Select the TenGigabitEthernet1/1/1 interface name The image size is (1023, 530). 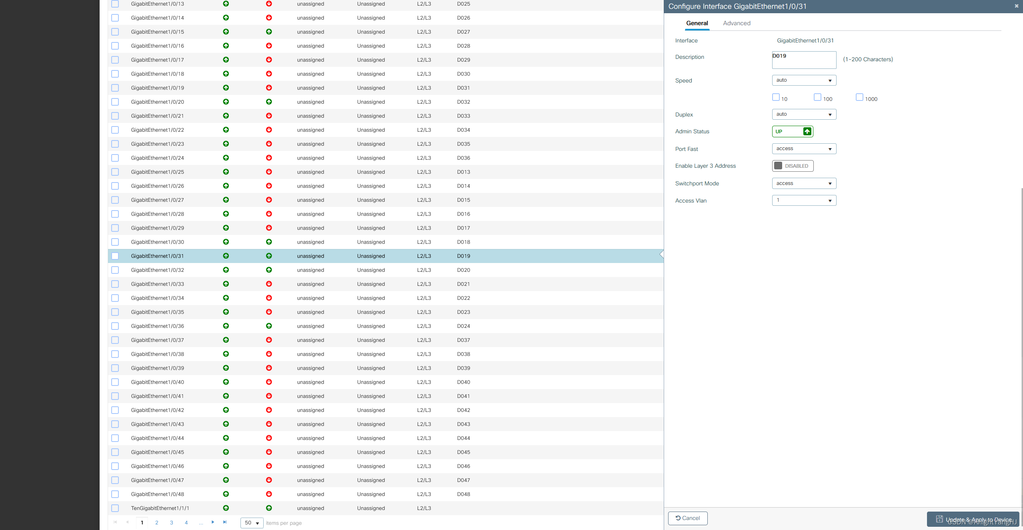[160, 508]
